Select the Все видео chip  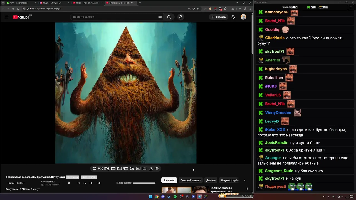click(169, 180)
